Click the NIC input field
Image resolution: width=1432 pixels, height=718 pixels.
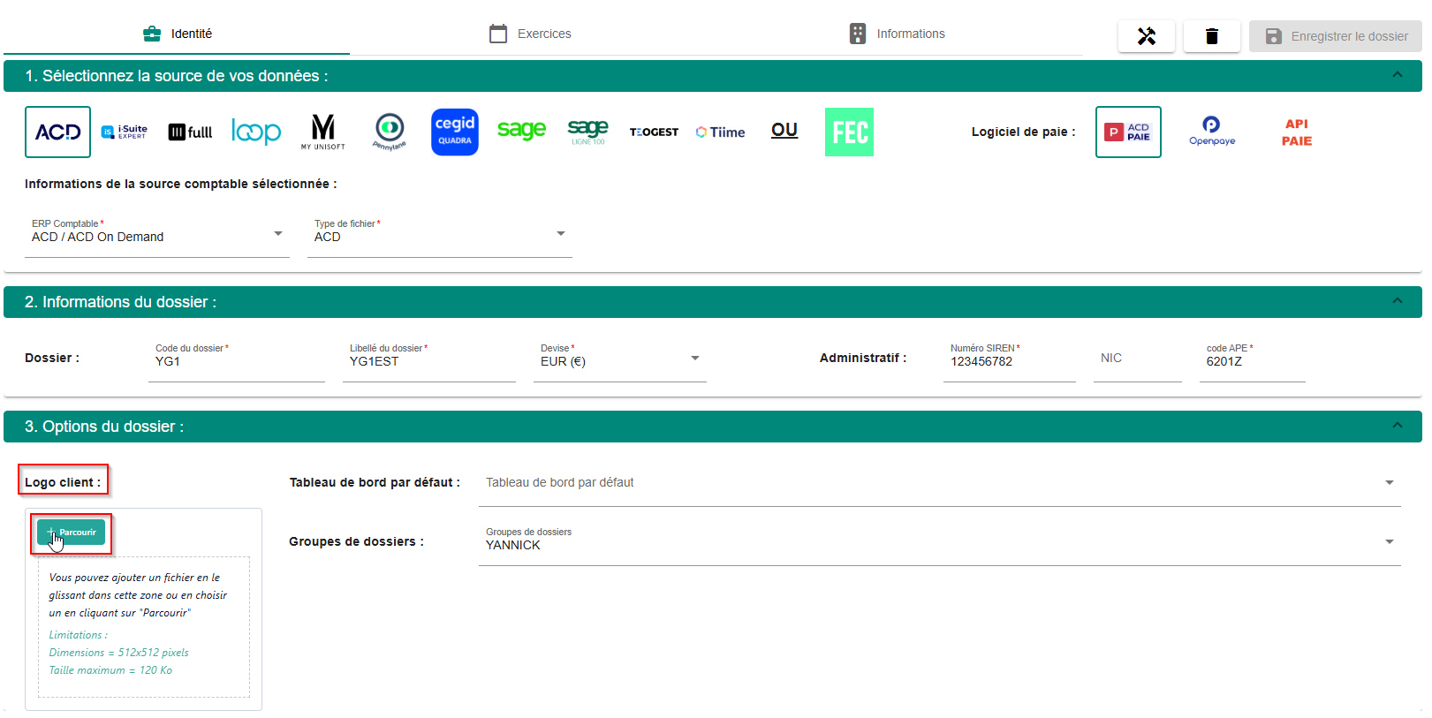1138,359
